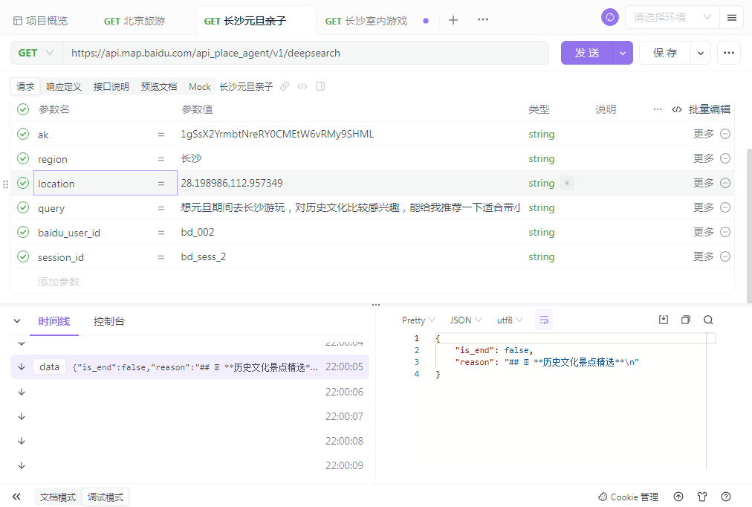Disable the region parameter checkbox

pyautogui.click(x=23, y=158)
